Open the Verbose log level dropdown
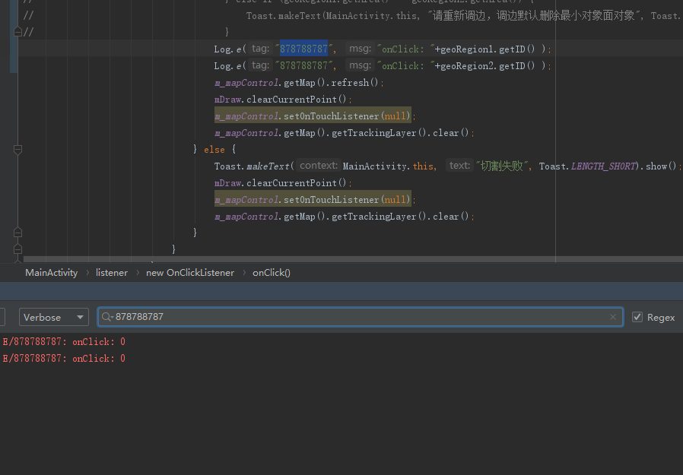Image resolution: width=683 pixels, height=475 pixels. (53, 317)
